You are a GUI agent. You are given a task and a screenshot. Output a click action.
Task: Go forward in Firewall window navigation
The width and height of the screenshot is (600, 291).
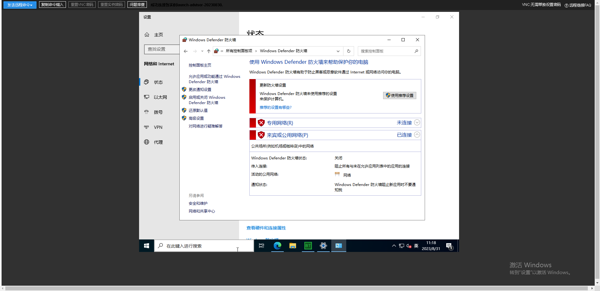pyautogui.click(x=195, y=51)
